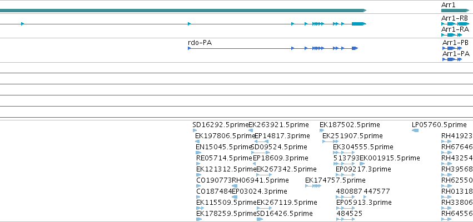473x222 pixels.
Task: Select the Arr1 gene bar
Action: [x=452, y=11]
